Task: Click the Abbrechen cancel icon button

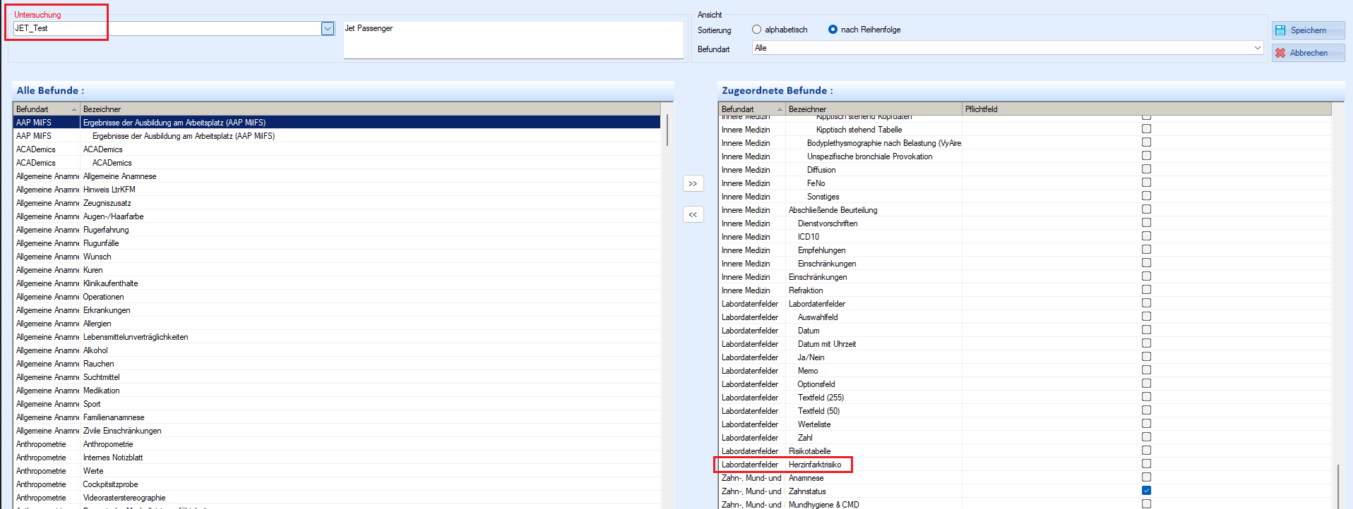Action: [1308, 53]
